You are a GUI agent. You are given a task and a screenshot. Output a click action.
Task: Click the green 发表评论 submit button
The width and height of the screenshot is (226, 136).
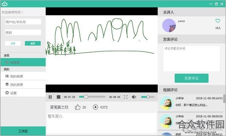click(x=192, y=78)
